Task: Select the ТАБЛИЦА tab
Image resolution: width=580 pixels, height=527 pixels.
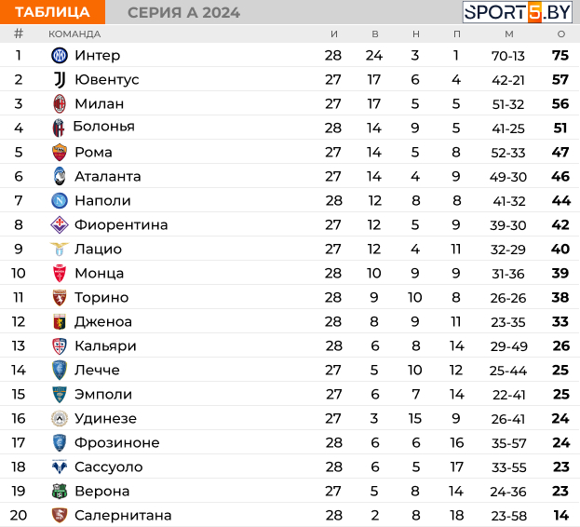Action: (52, 12)
